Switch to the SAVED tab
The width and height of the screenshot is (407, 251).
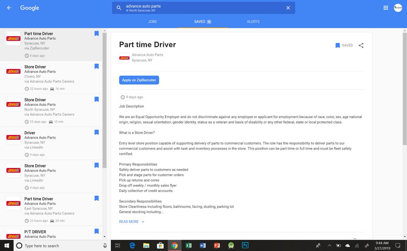[202, 21]
